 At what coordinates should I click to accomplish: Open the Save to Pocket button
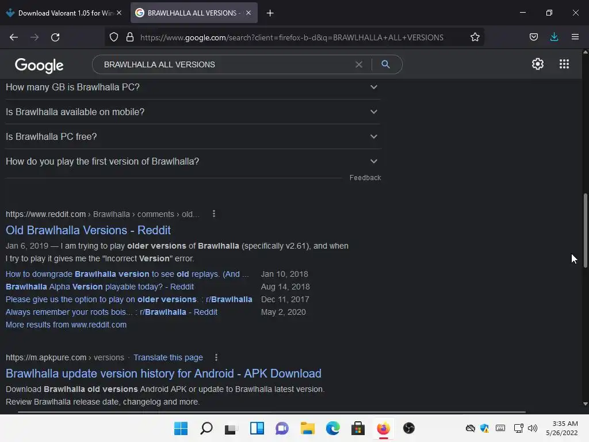pyautogui.click(x=533, y=37)
